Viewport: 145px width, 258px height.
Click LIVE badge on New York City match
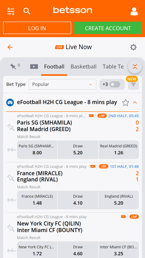[x=134, y=217]
